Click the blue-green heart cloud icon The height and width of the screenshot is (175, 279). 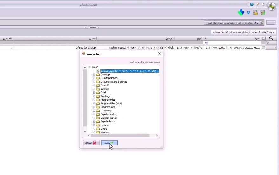(241, 12)
